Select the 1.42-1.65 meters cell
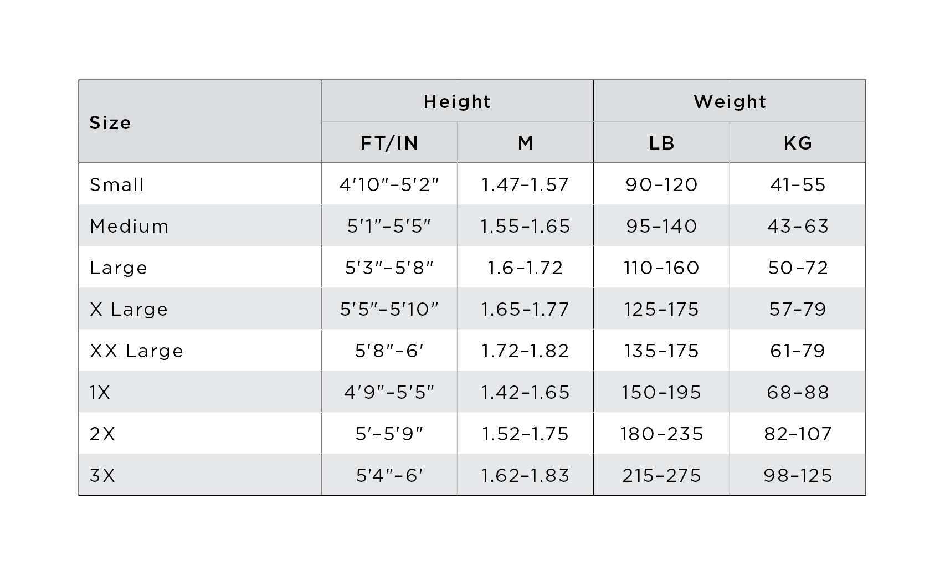Image resolution: width=945 pixels, height=576 pixels. [525, 392]
